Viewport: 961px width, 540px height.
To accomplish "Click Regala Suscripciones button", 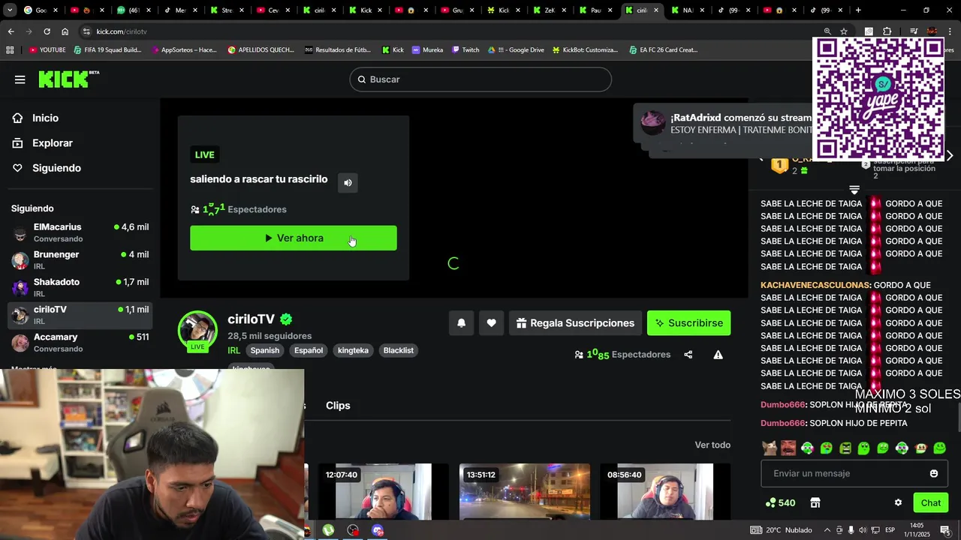I will 575,323.
